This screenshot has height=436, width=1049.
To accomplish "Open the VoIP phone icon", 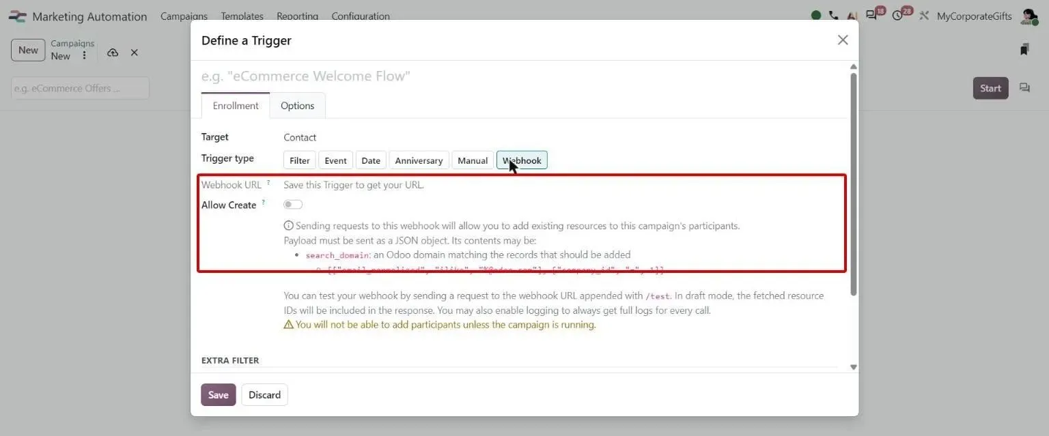I will [x=834, y=16].
